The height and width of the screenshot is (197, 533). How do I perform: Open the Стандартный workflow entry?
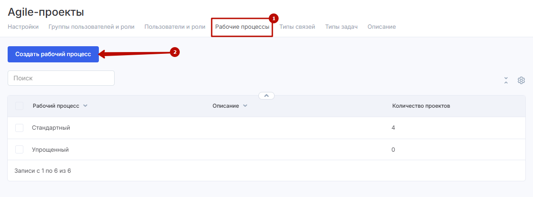coord(51,128)
